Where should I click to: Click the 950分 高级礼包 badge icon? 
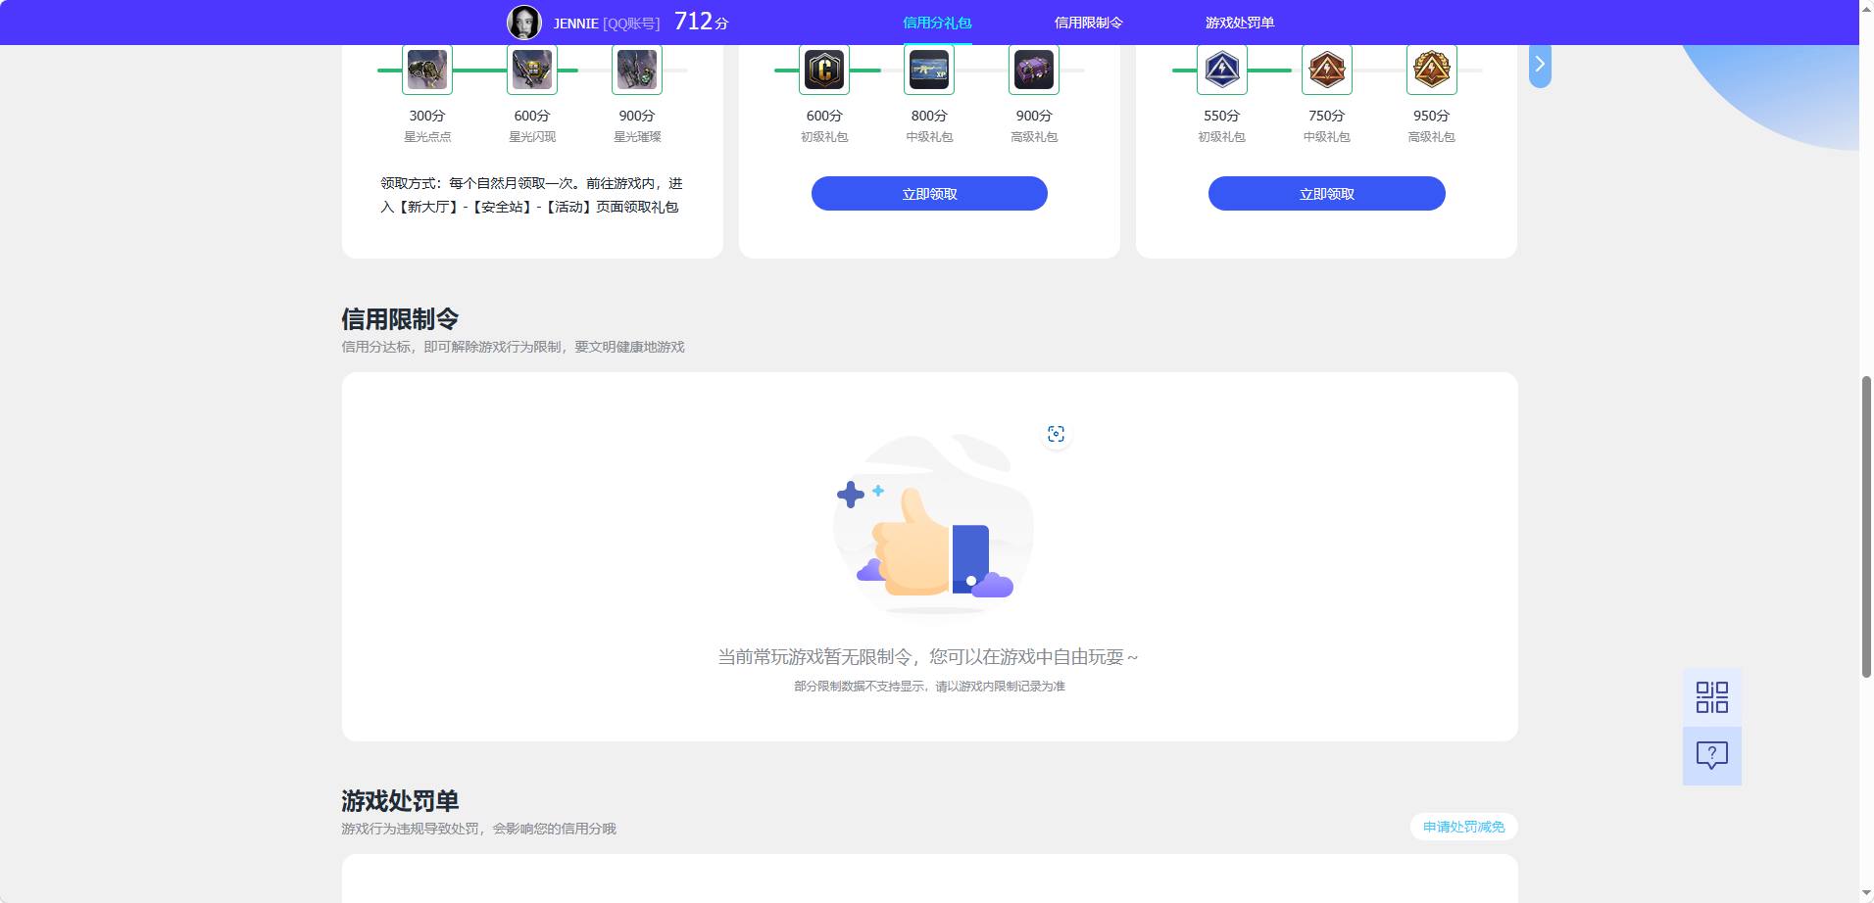click(1432, 70)
